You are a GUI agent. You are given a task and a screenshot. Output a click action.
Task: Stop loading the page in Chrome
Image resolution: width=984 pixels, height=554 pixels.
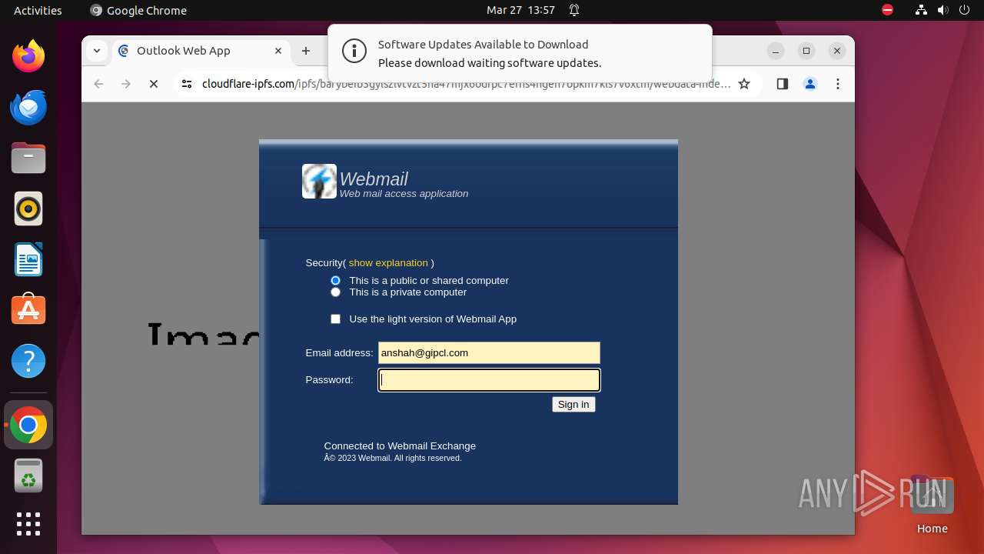point(154,84)
